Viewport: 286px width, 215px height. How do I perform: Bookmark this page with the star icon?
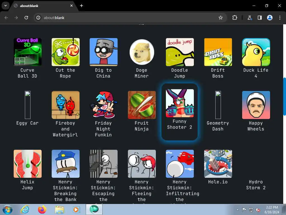[x=221, y=18]
